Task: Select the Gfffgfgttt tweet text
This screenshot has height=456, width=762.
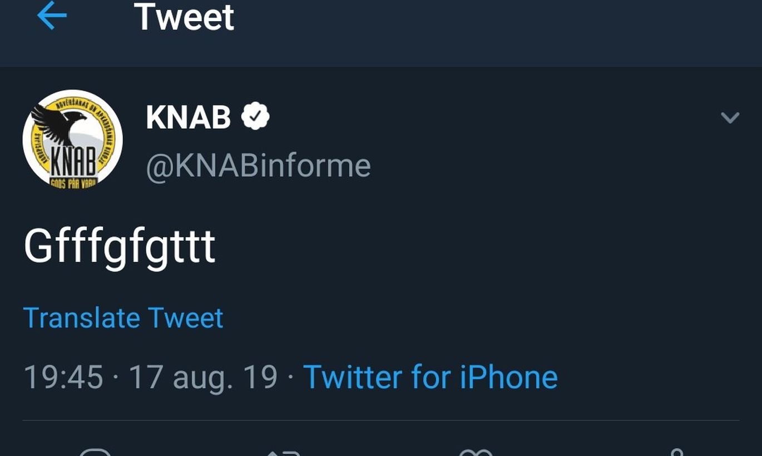Action: (120, 247)
